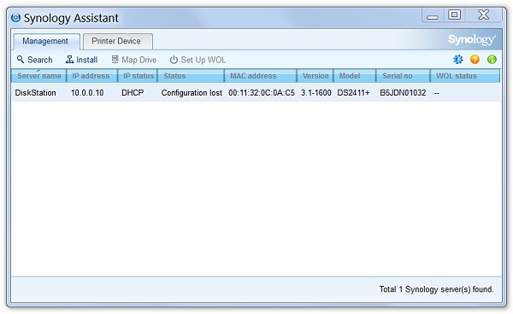Click the DHCP IP status cell

pos(133,93)
